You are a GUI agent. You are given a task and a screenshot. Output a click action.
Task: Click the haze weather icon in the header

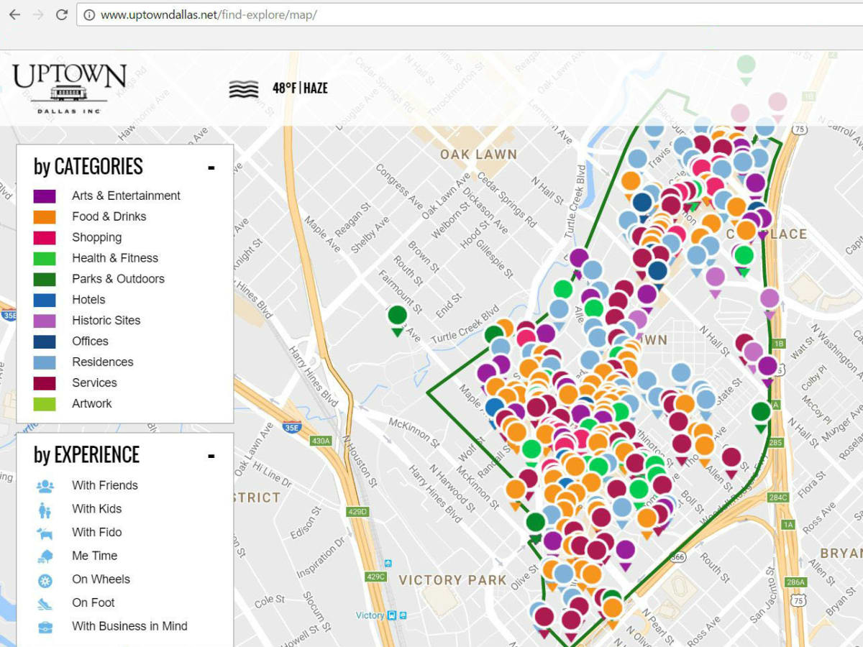[244, 88]
